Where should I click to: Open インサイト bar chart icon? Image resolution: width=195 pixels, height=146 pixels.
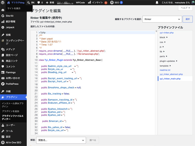point(89,2)
